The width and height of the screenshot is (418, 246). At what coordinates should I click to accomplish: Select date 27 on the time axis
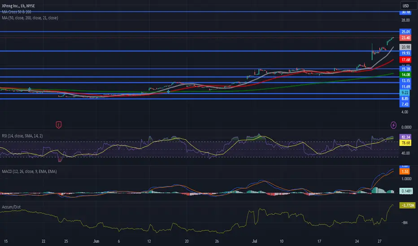click(x=379, y=241)
